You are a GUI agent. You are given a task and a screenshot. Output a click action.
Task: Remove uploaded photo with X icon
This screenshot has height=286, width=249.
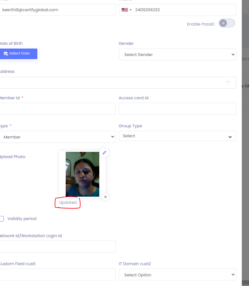106,197
